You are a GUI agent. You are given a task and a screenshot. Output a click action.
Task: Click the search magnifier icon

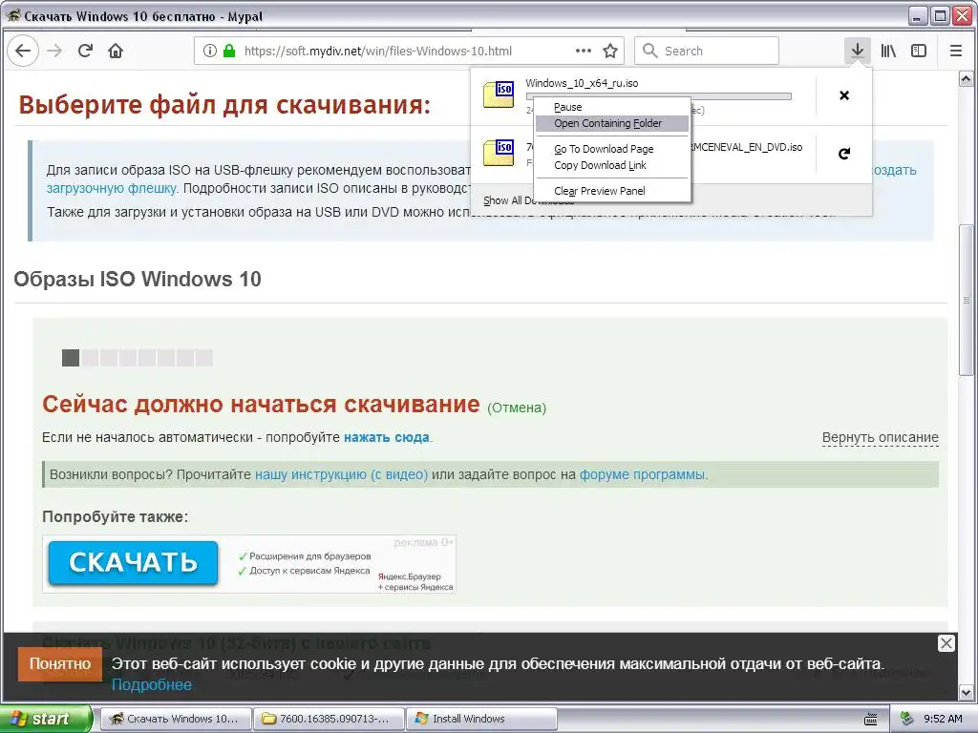coord(649,51)
